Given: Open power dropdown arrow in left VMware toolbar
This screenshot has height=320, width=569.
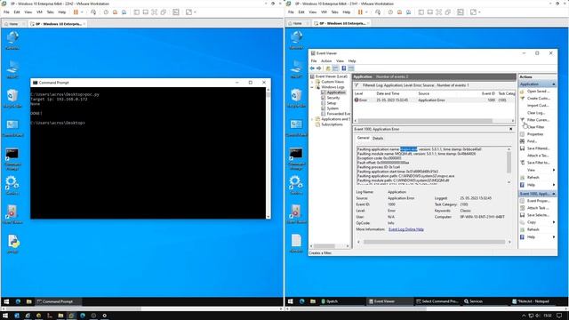Looking at the screenshot, I should 82,12.
